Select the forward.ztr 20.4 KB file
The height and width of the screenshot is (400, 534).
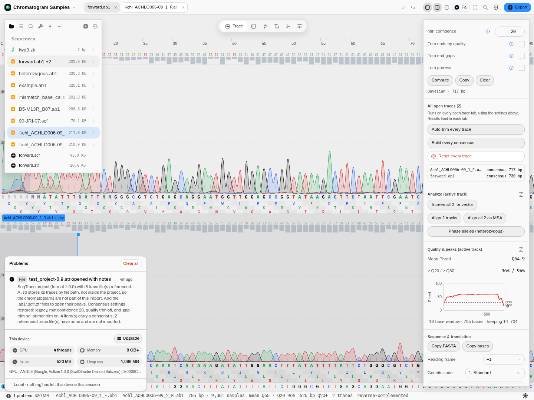(53, 165)
